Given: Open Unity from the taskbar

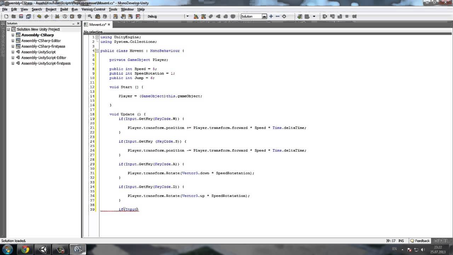Looking at the screenshot, I should click(43, 249).
